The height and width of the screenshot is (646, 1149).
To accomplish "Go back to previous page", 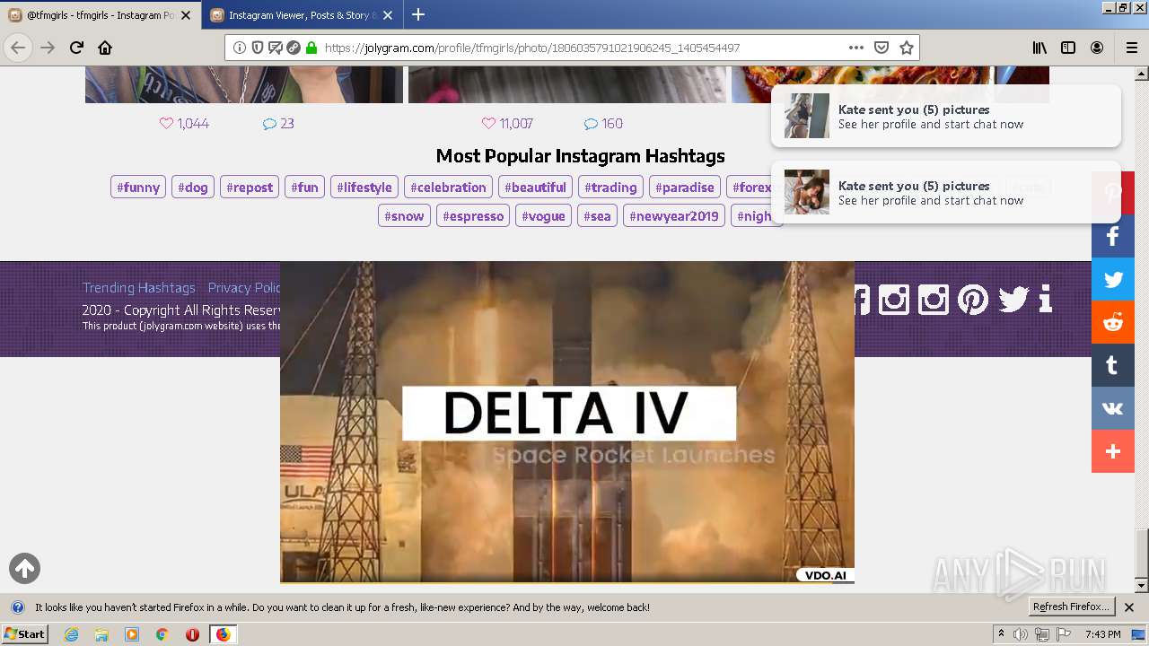I will (x=18, y=48).
